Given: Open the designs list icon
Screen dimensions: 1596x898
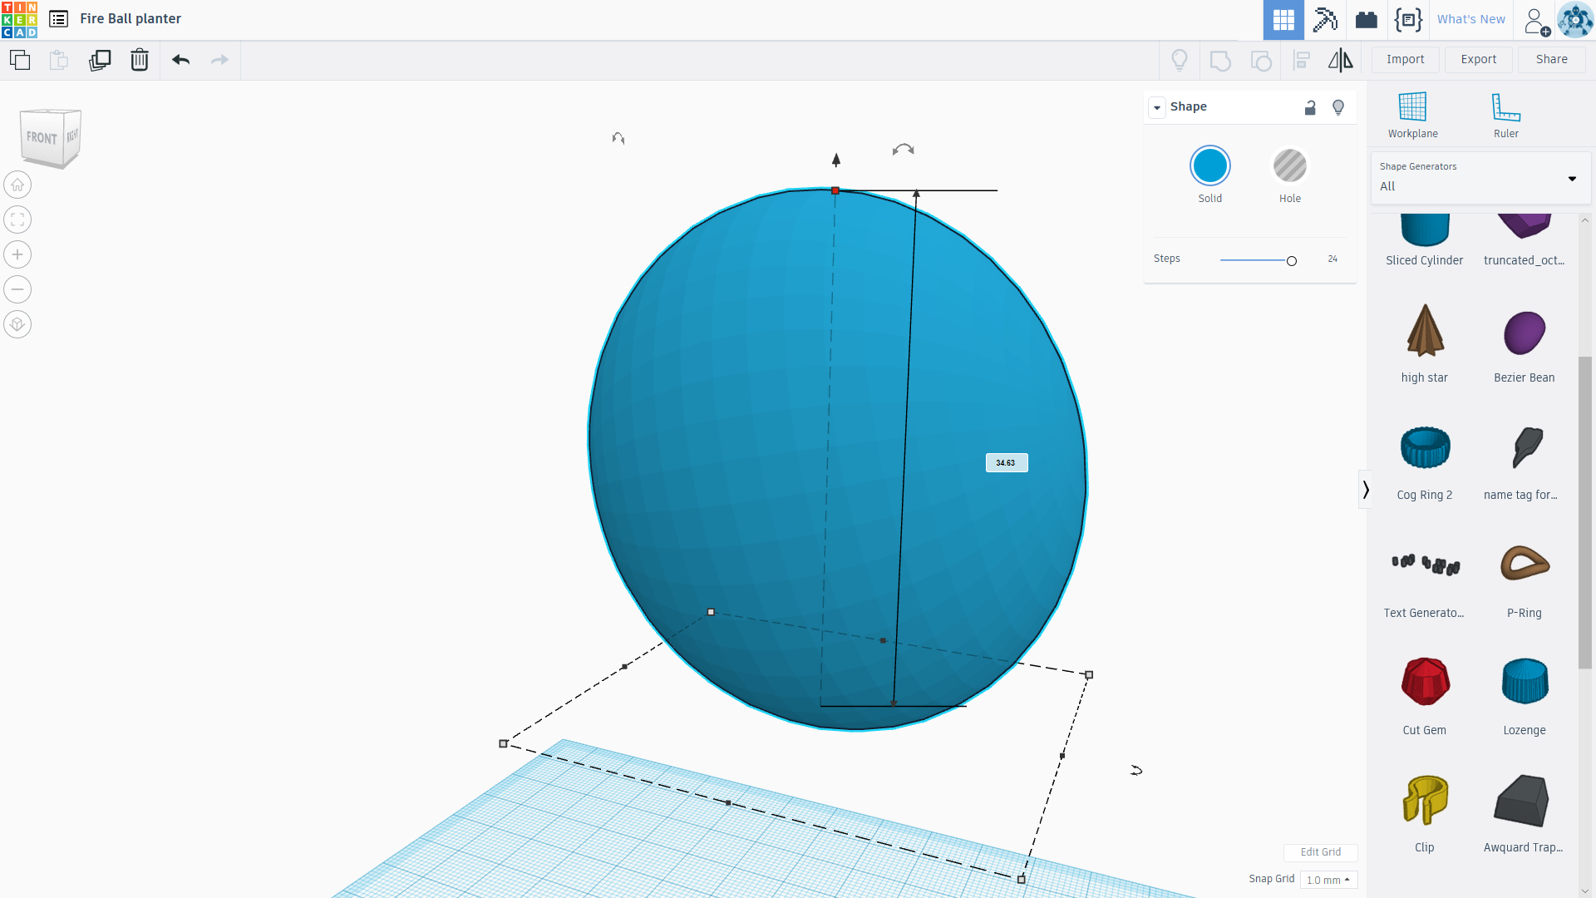Looking at the screenshot, I should (58, 19).
